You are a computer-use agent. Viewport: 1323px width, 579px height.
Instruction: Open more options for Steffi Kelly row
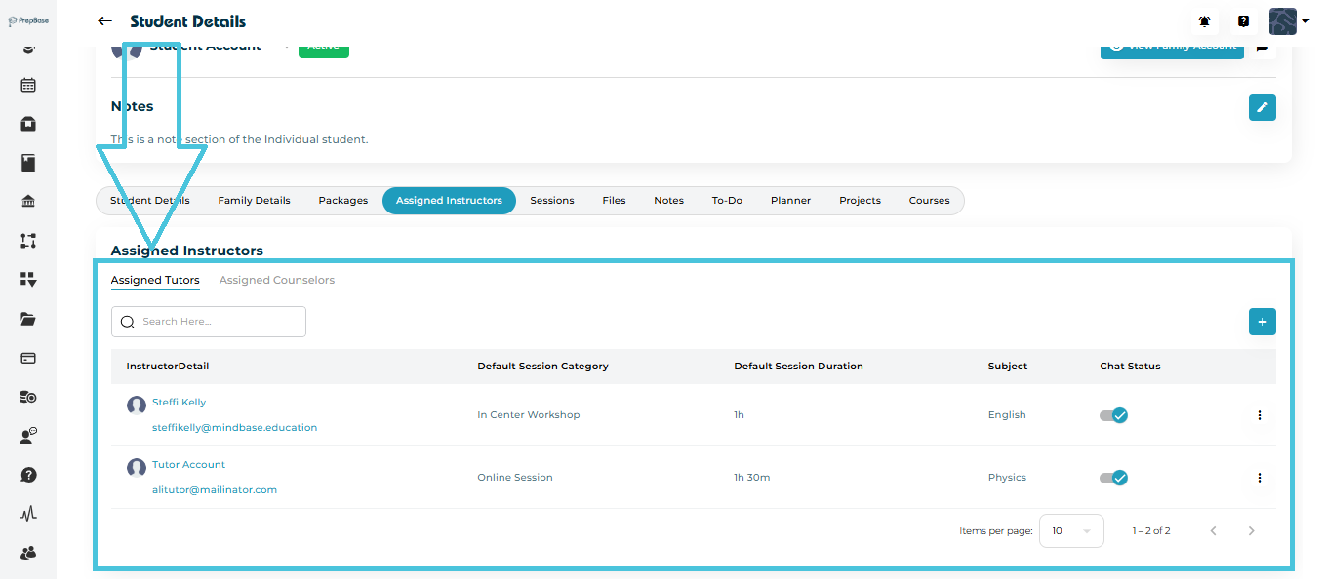[x=1259, y=415]
